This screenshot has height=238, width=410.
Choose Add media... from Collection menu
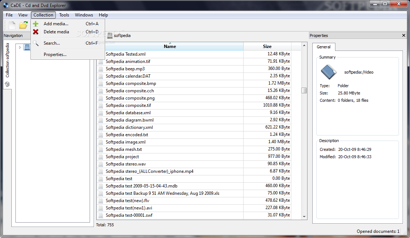[68, 24]
